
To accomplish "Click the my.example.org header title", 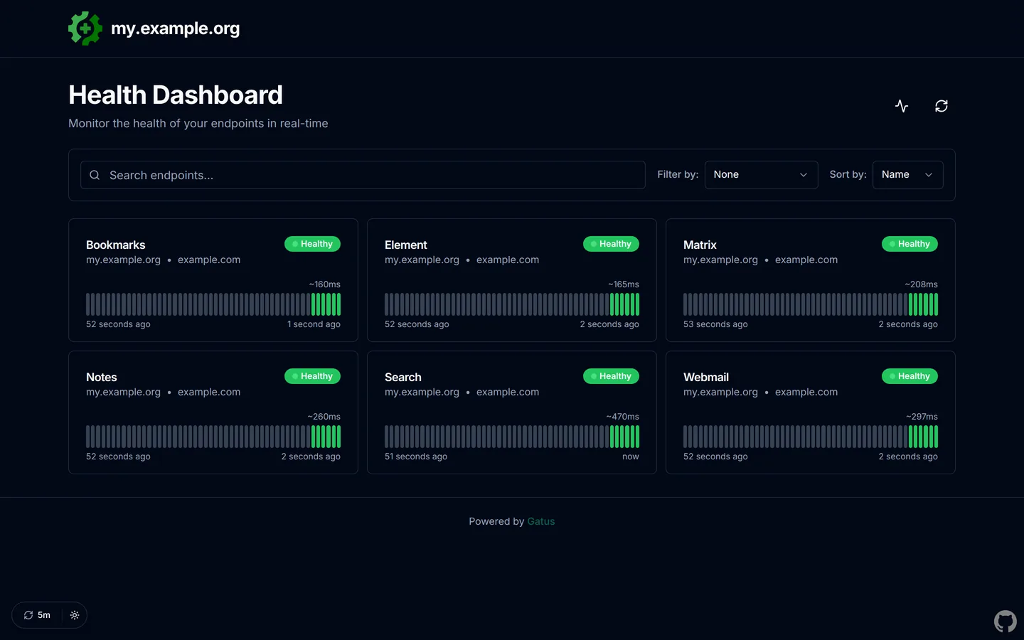I will (176, 28).
